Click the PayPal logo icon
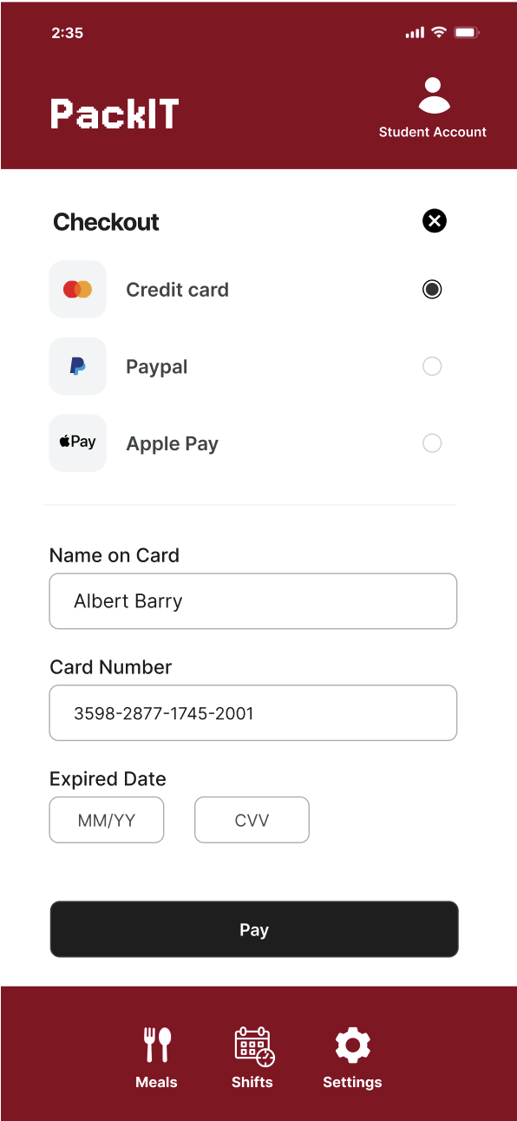This screenshot has width=517, height=1121. point(77,366)
